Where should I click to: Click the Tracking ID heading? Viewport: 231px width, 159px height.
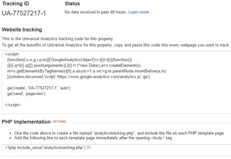coord(15,3)
